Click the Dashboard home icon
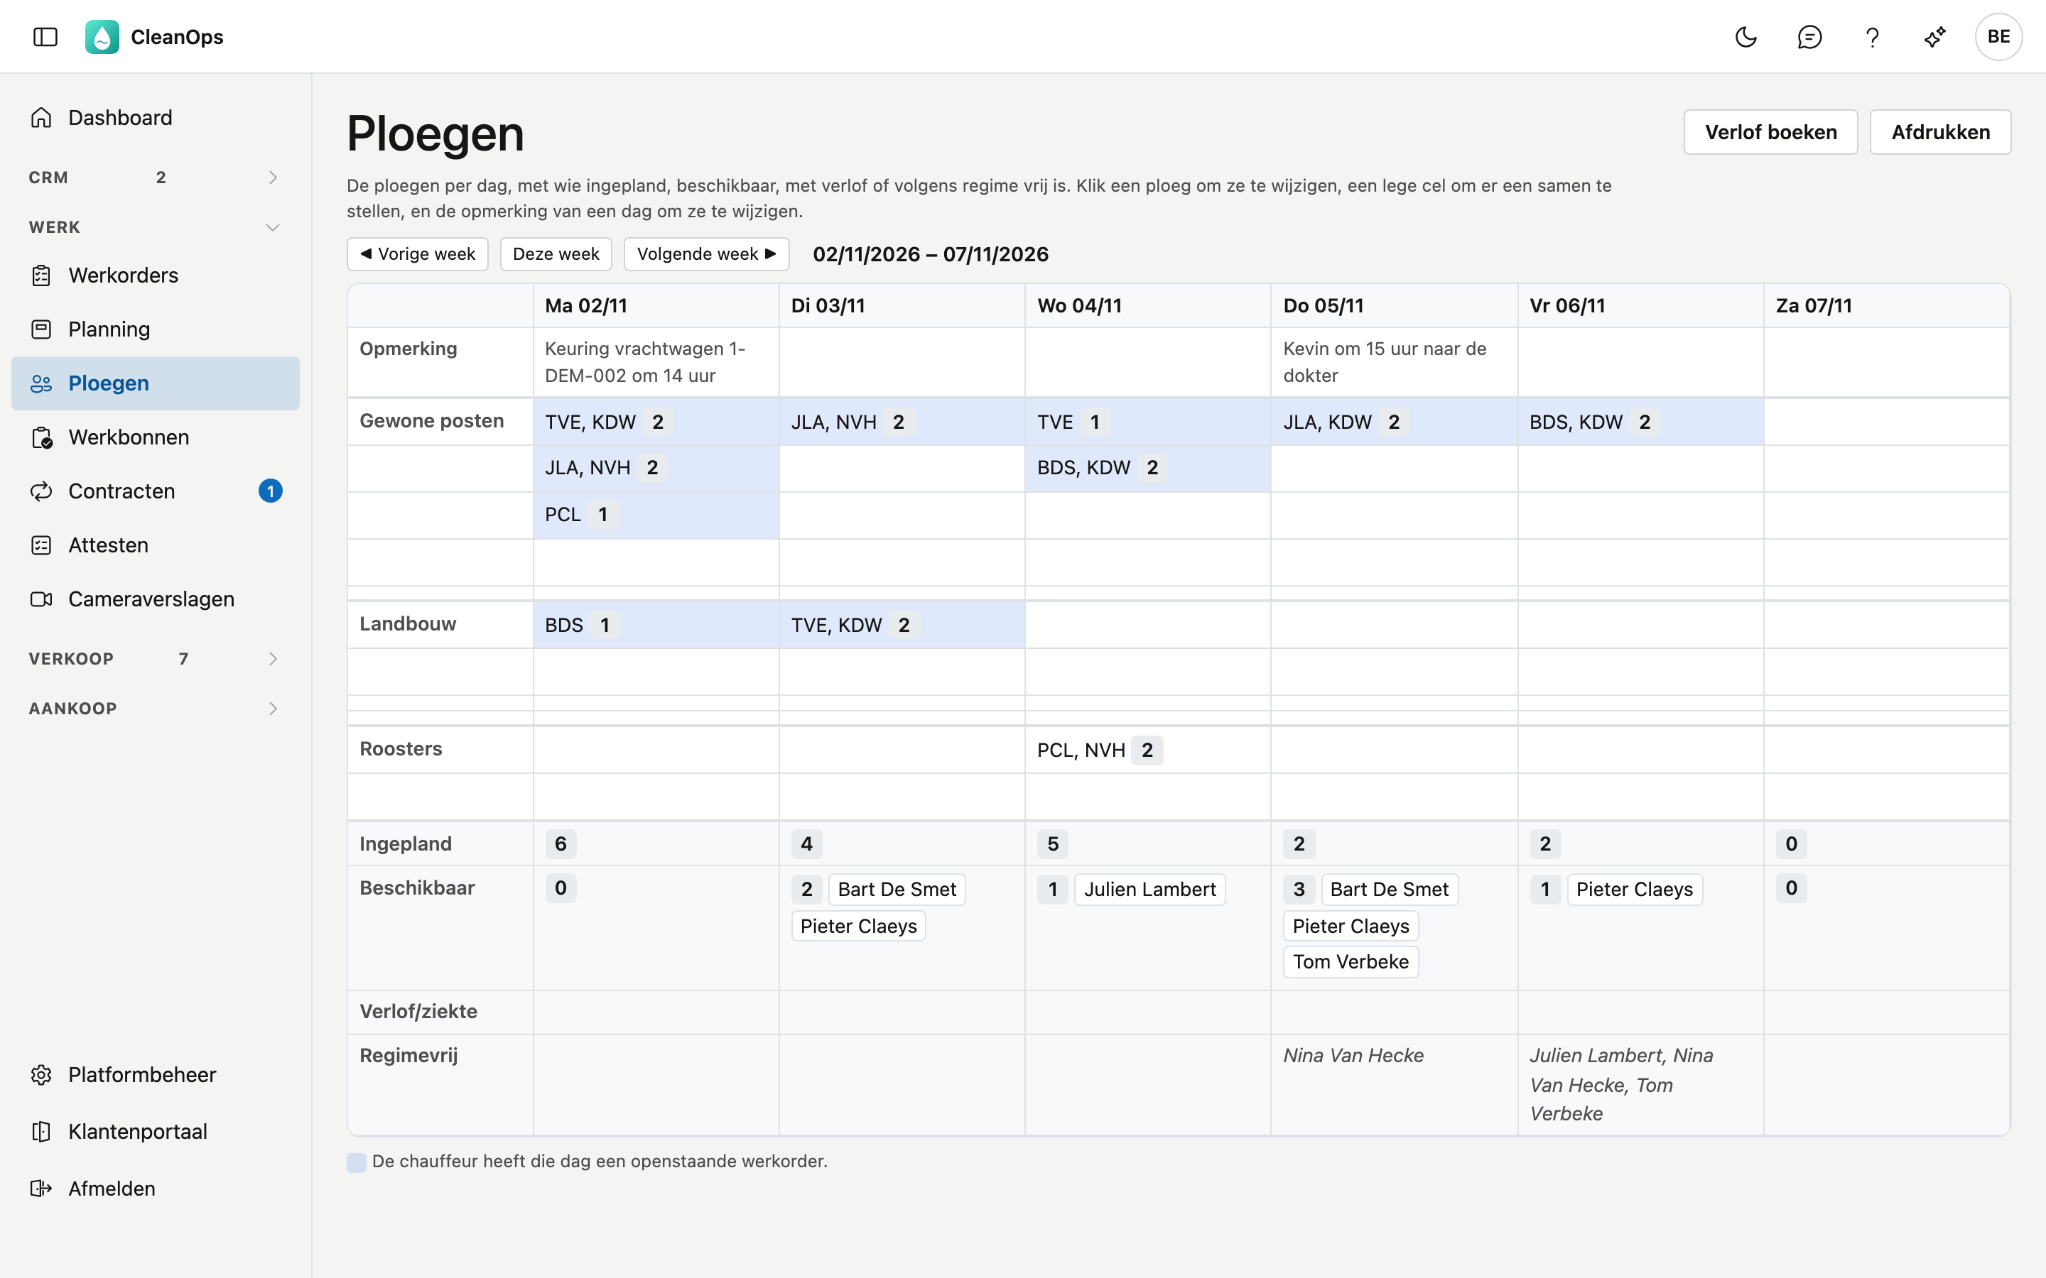Screen dimensions: 2046x1278 click(x=41, y=117)
